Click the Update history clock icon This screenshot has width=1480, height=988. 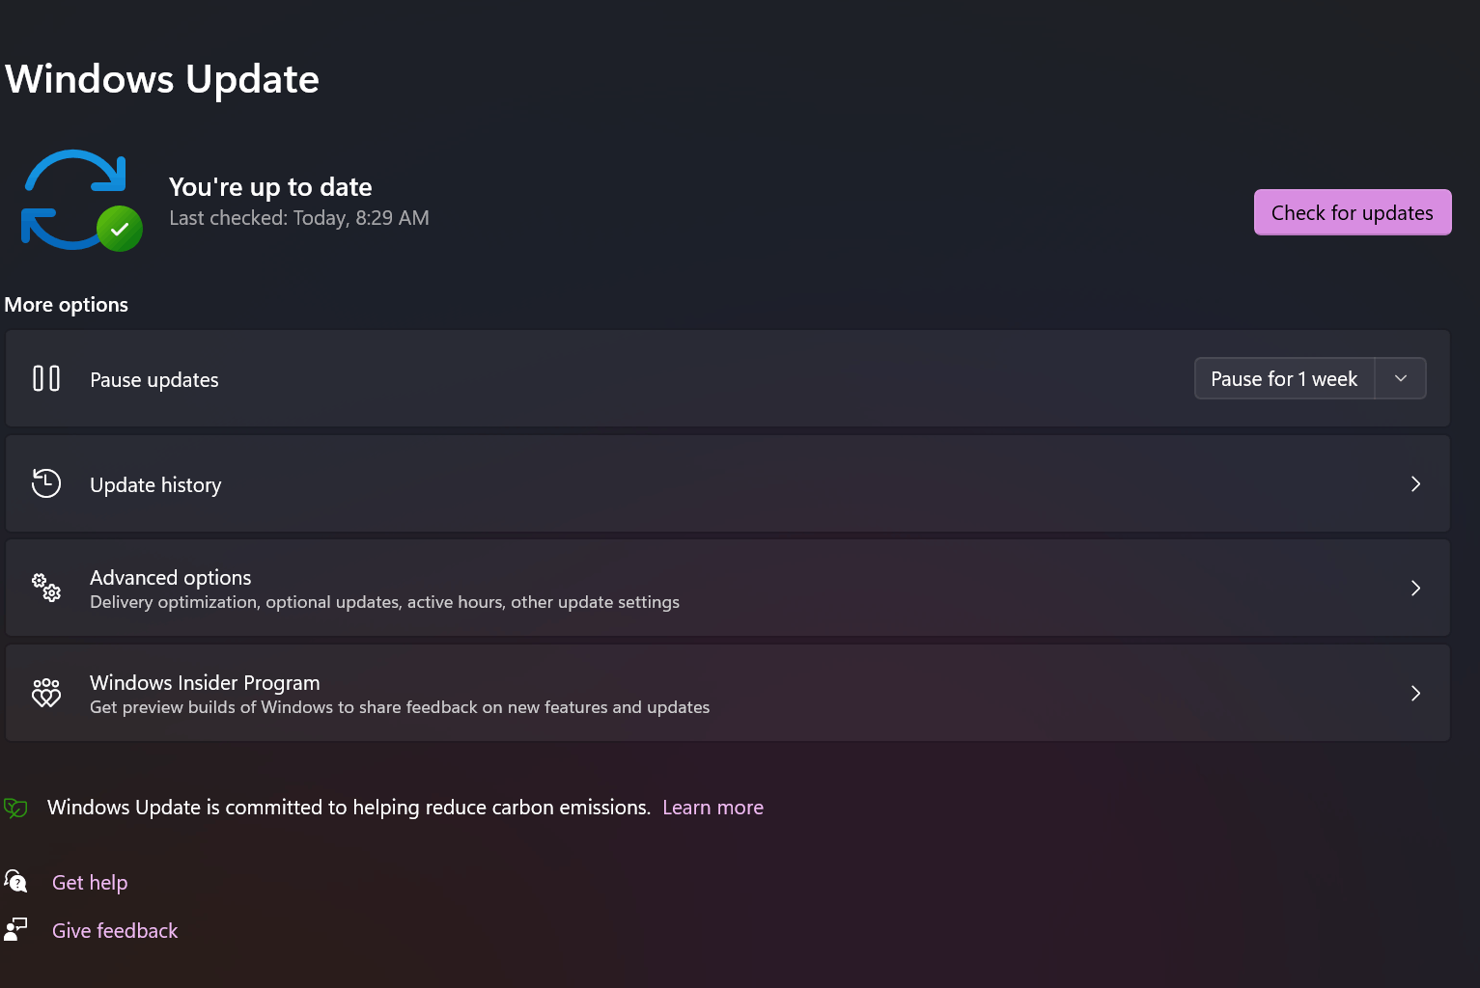click(x=46, y=483)
